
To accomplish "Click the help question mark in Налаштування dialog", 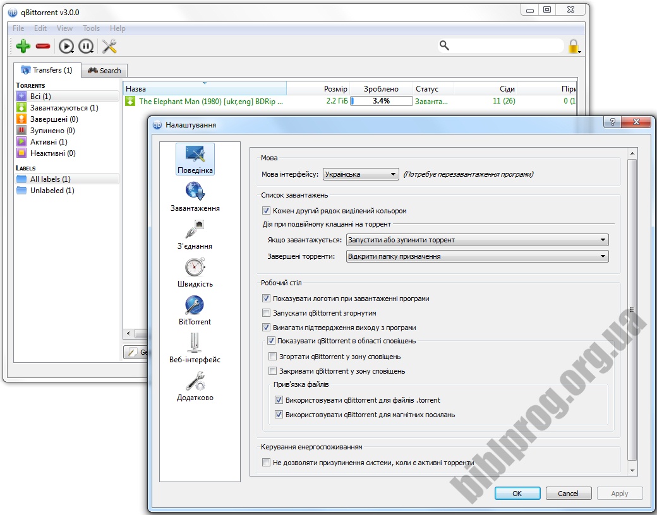I will coord(613,122).
